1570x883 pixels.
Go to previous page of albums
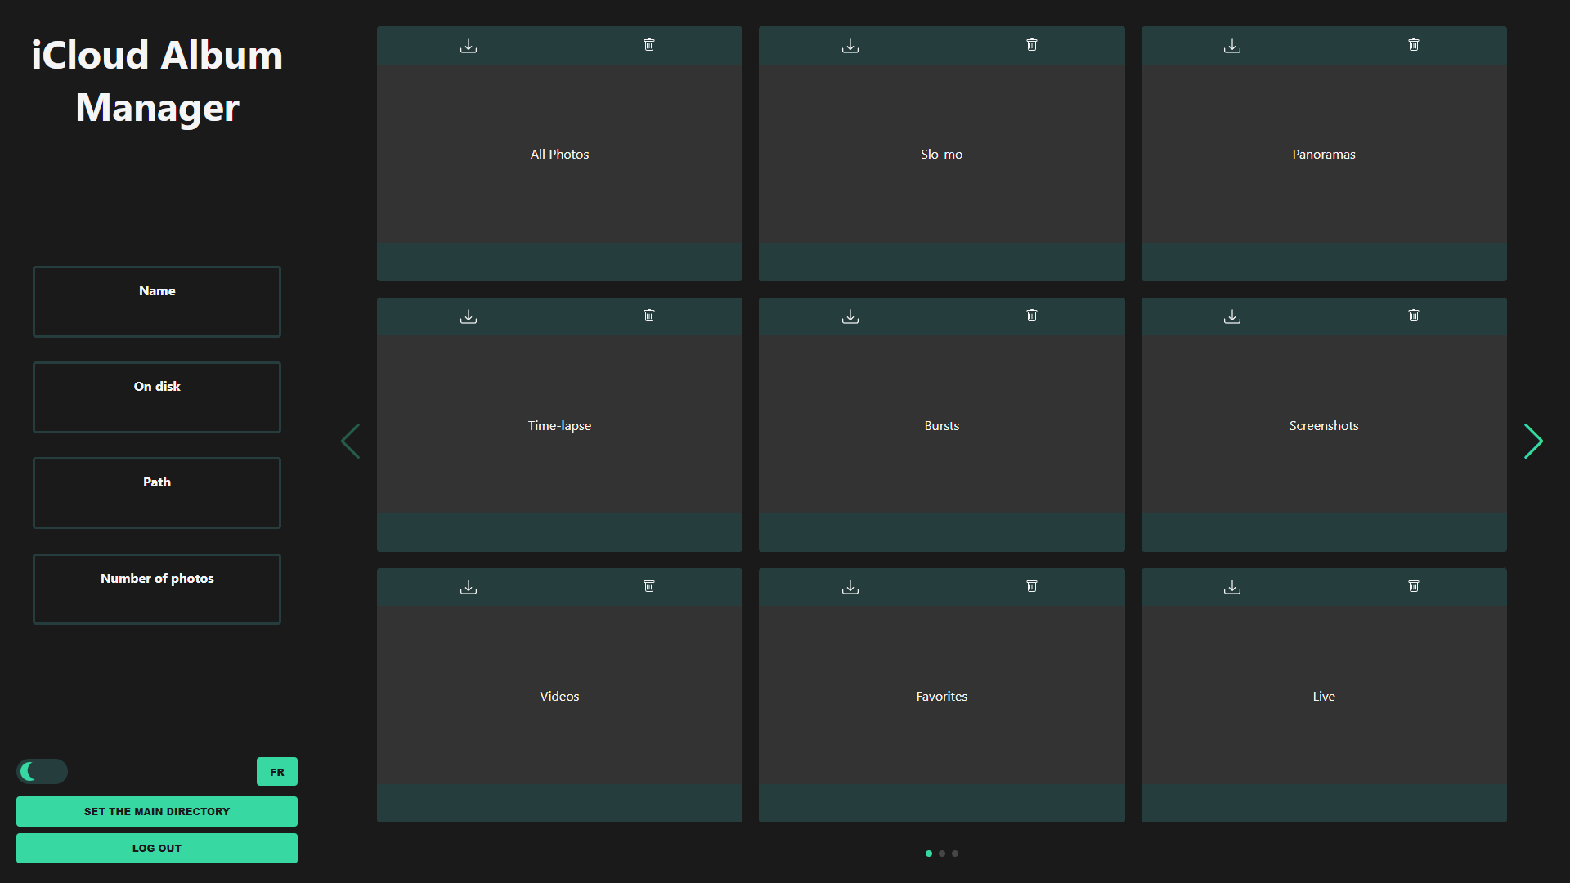[350, 441]
